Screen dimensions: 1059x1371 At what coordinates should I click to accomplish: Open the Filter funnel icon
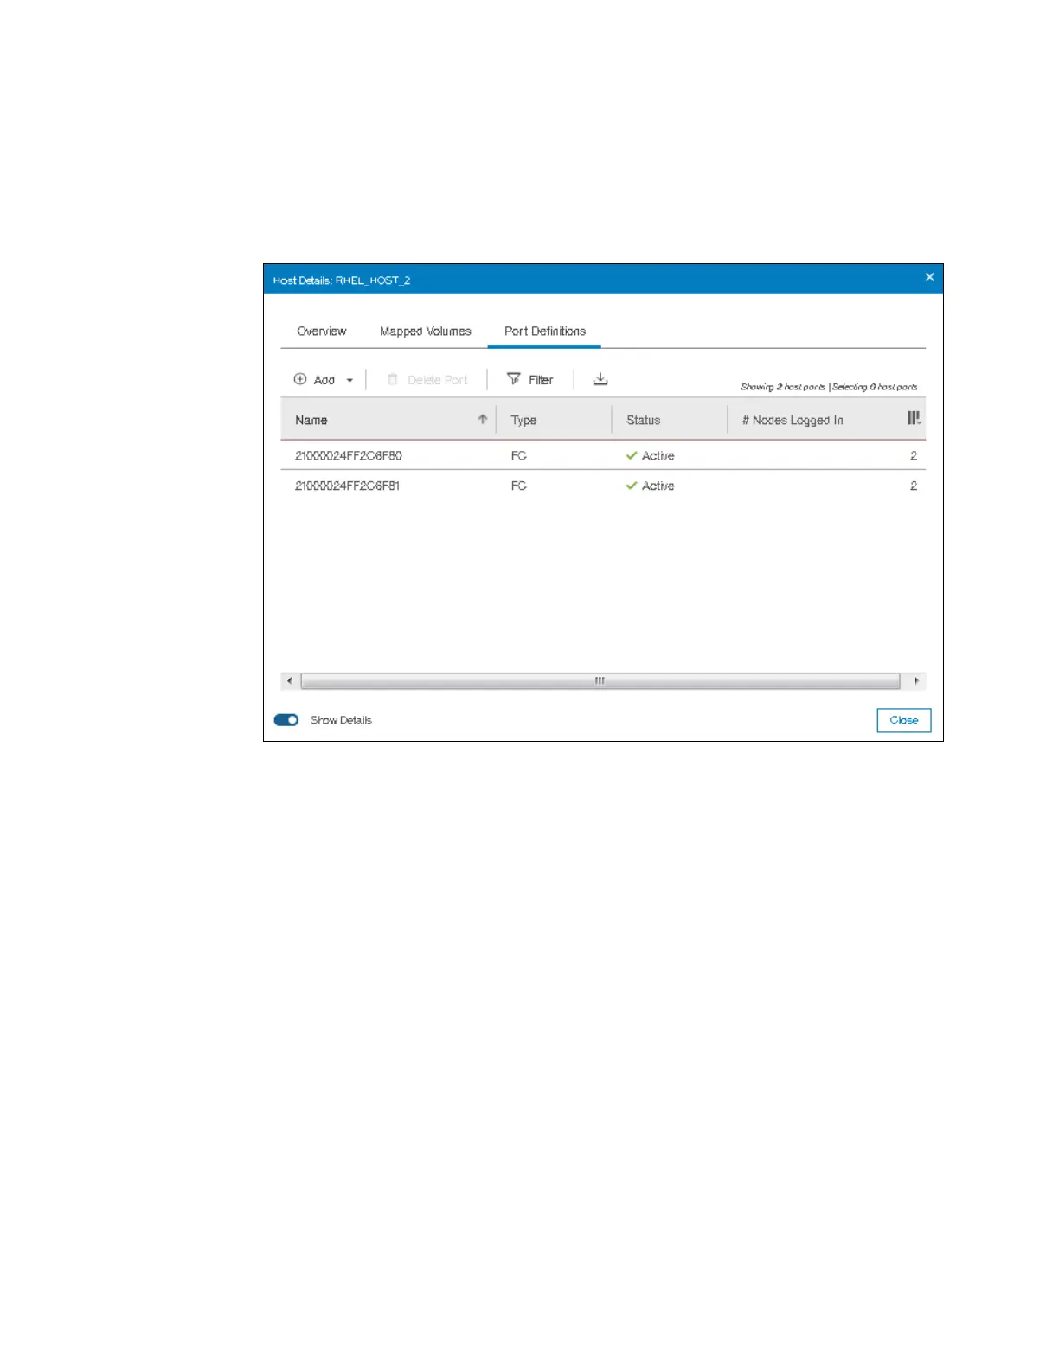[514, 379]
